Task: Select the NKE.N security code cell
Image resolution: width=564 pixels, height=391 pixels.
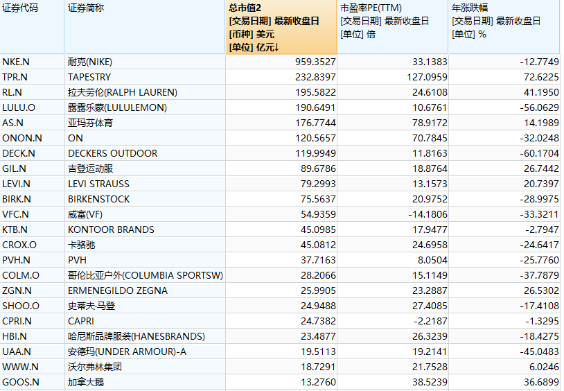Action: point(32,62)
